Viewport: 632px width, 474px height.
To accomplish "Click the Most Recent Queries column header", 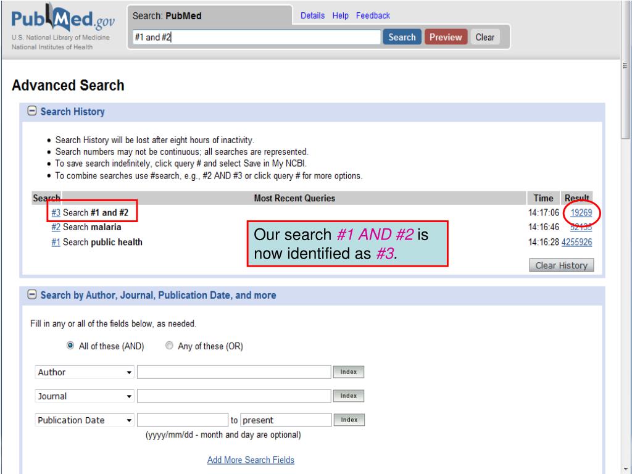I will coord(294,198).
